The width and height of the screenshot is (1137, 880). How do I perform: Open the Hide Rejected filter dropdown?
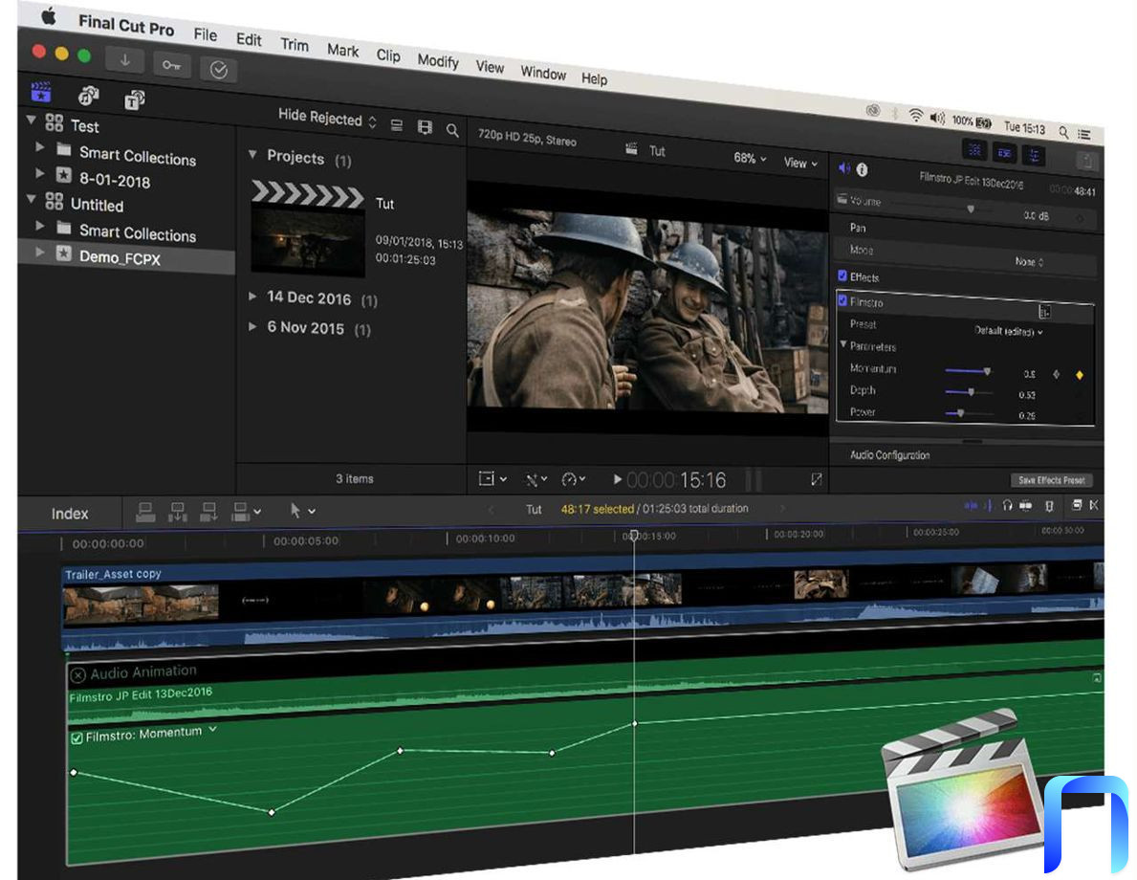(327, 118)
